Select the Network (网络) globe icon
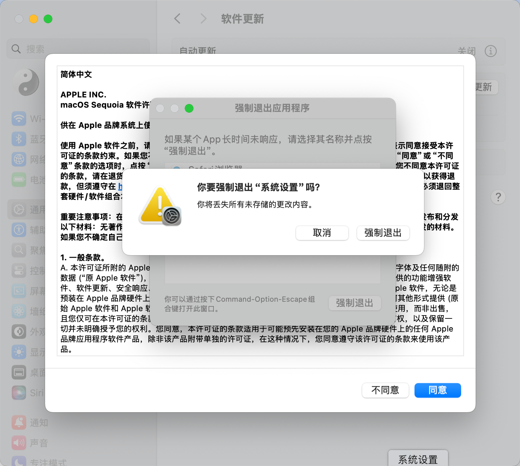Image resolution: width=520 pixels, height=466 pixels. tap(19, 159)
